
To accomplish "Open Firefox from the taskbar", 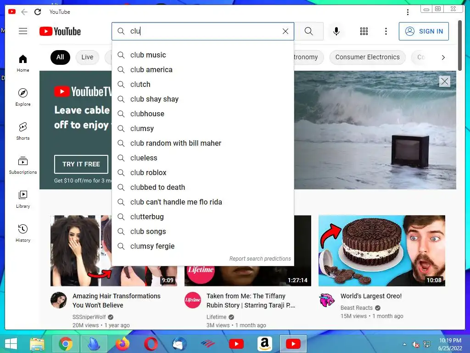I will (x=123, y=344).
